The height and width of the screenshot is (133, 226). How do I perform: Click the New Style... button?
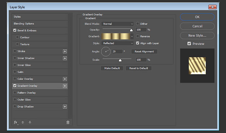click(197, 36)
